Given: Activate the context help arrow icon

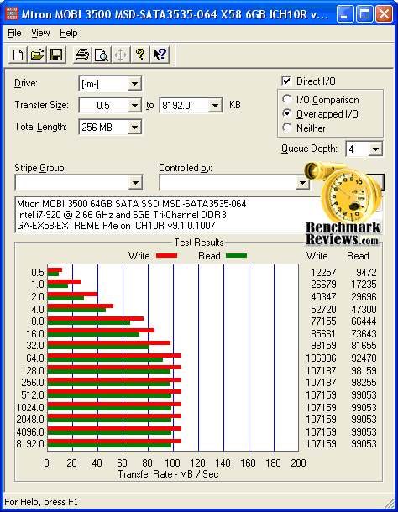Looking at the screenshot, I should (x=160, y=55).
